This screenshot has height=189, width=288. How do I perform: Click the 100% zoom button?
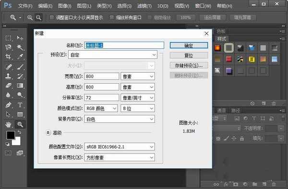coord(185,18)
